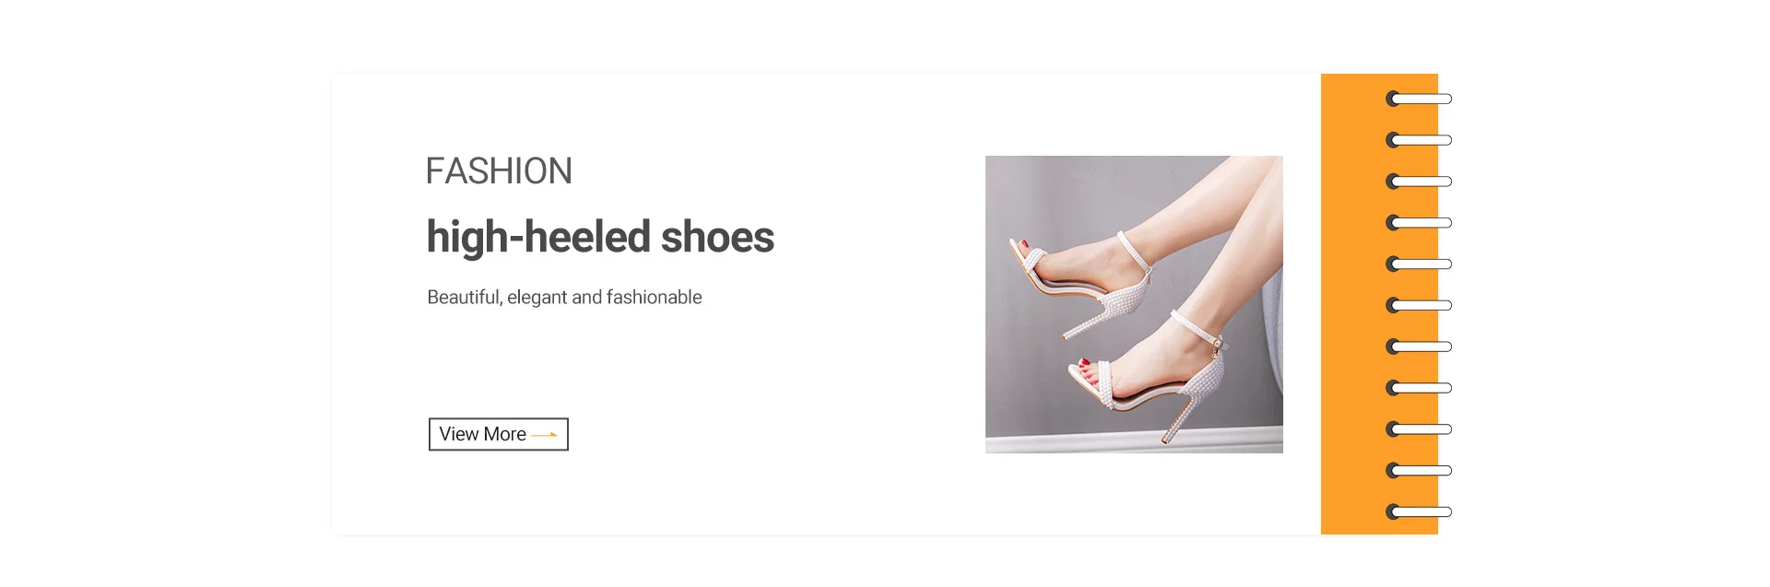Click the topmost spiral binder ring

coord(1419,99)
